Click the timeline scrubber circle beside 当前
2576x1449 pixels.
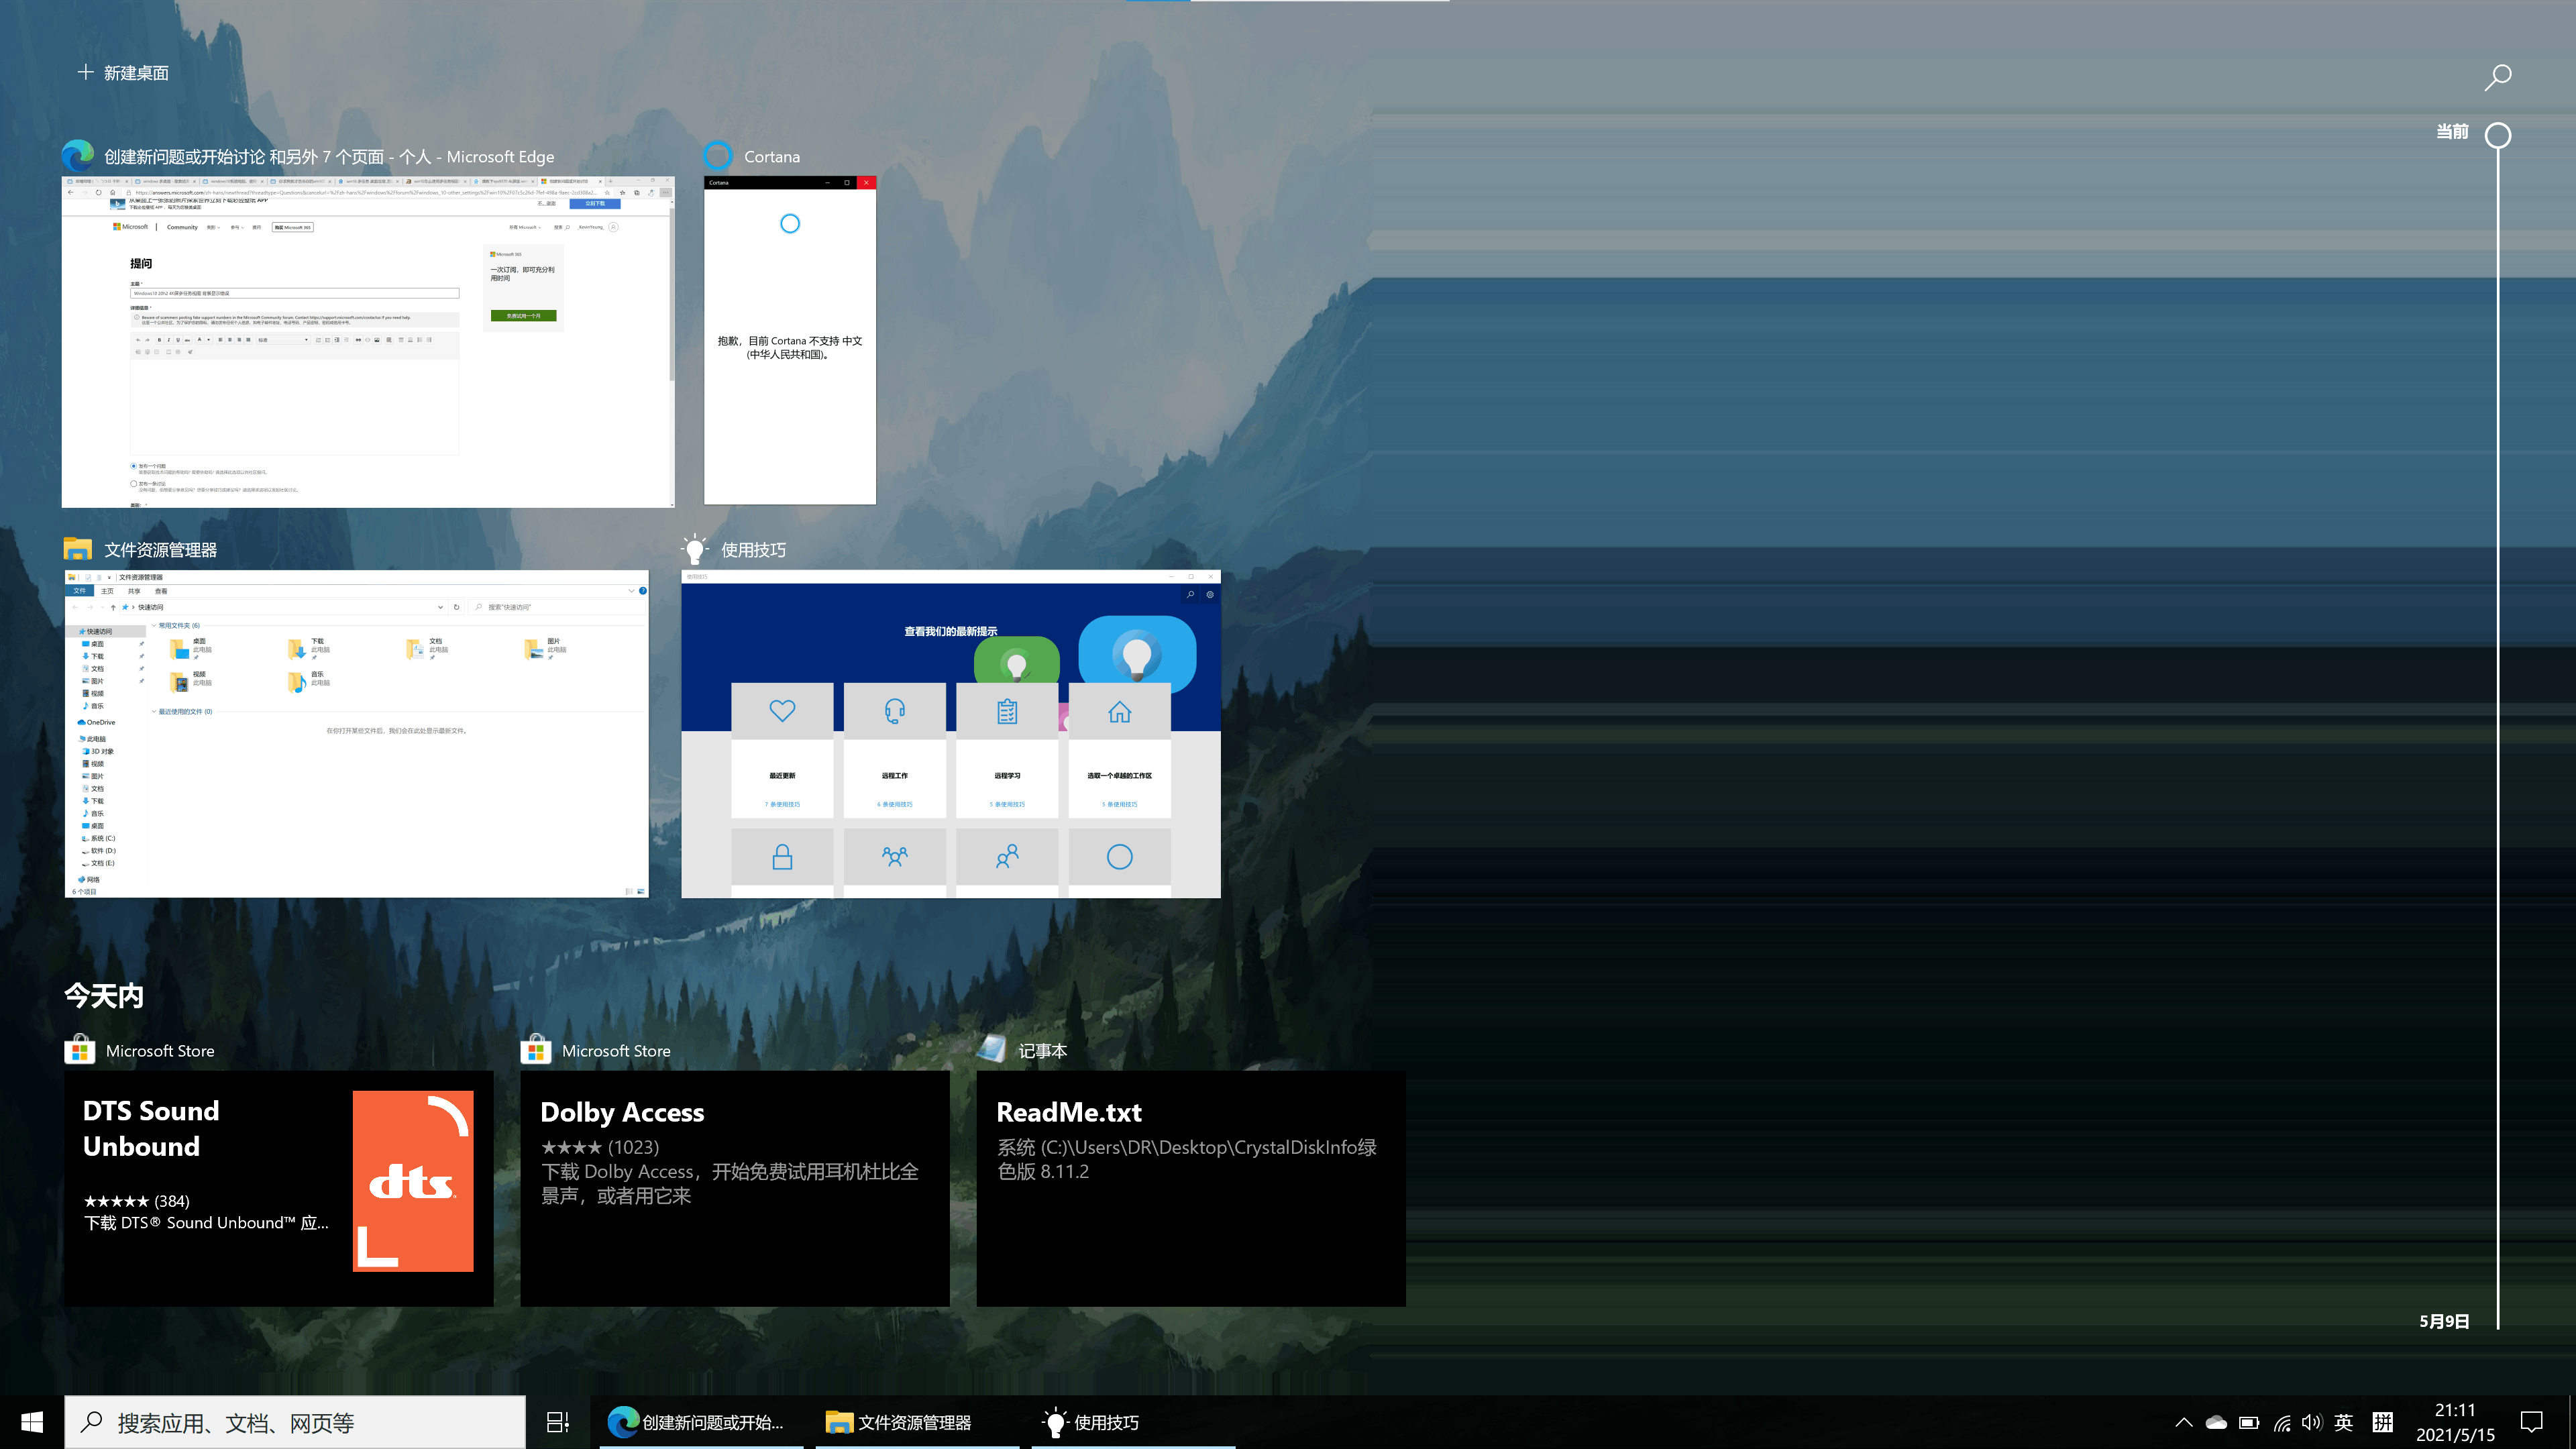(2497, 135)
